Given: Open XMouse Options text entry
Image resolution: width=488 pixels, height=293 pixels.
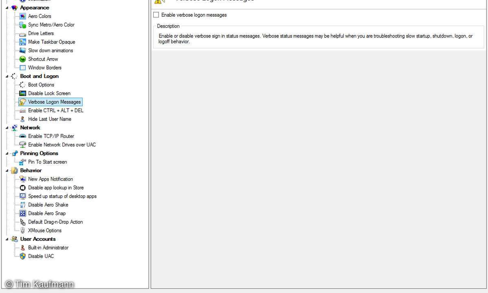Looking at the screenshot, I should tap(45, 230).
